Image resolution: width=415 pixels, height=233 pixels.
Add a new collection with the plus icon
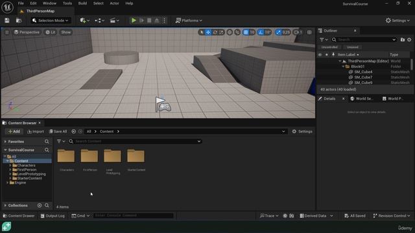click(x=40, y=205)
